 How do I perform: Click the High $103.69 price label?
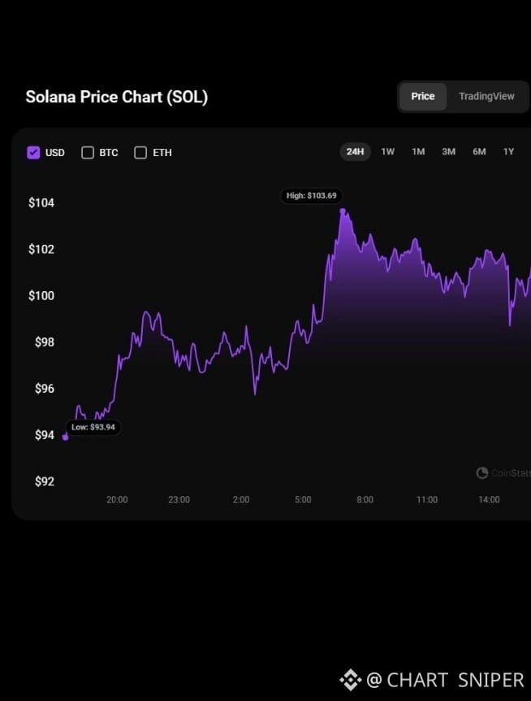click(312, 196)
